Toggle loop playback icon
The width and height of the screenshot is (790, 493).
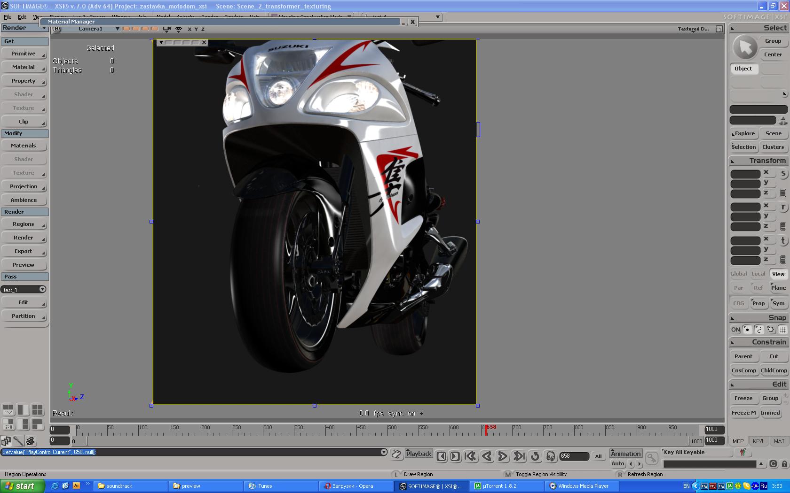pyautogui.click(x=535, y=456)
